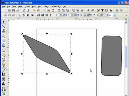Toggle the width/height lock
Screen dimensions: 129x96
point(94,15)
